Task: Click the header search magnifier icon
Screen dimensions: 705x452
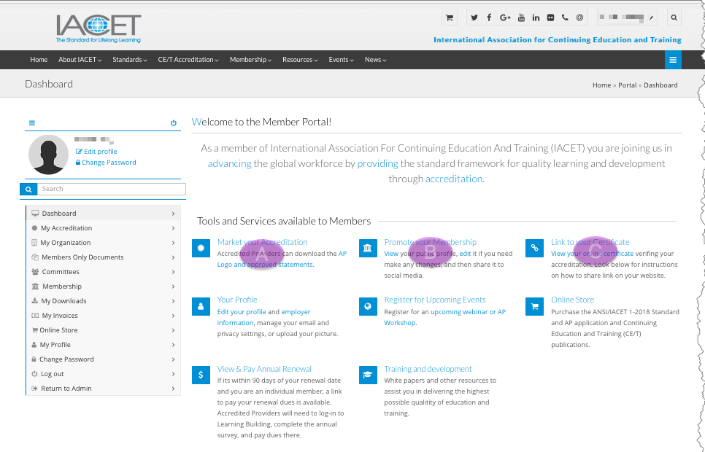Action: coord(674,17)
